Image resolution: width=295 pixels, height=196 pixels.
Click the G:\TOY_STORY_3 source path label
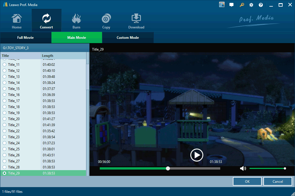(x=16, y=48)
